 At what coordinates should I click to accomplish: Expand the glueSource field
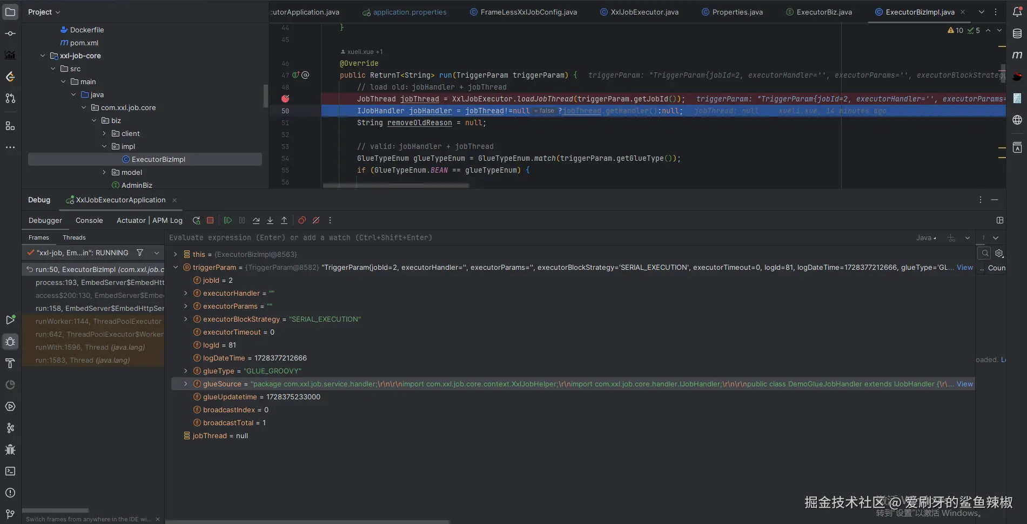[185, 384]
